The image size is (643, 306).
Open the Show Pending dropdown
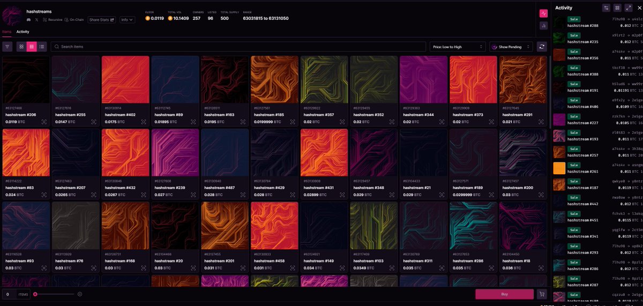coord(512,47)
